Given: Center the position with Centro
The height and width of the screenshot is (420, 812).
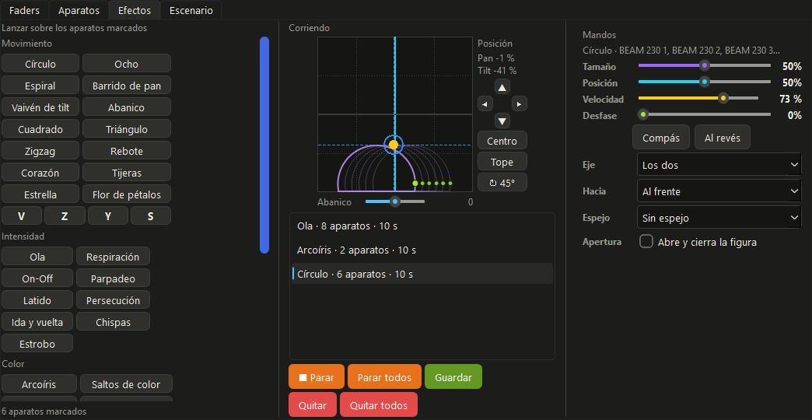Looking at the screenshot, I should click(x=502, y=141).
